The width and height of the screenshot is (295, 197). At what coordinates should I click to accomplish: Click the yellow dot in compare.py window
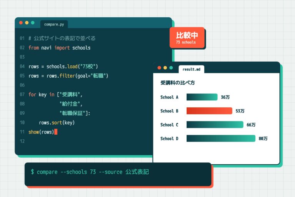(x=27, y=23)
